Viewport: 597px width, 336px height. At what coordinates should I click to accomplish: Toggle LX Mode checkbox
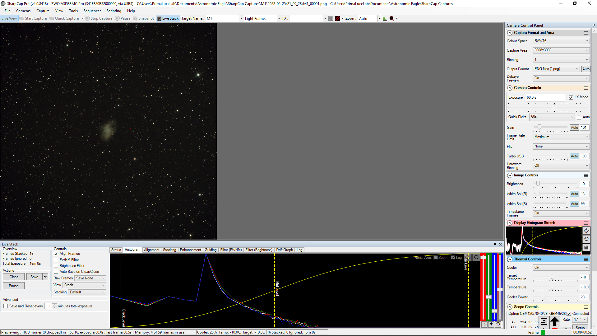pos(571,97)
